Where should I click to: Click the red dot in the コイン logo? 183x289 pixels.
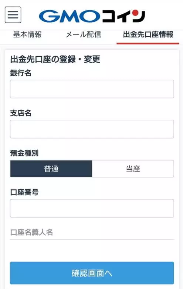(x=136, y=13)
